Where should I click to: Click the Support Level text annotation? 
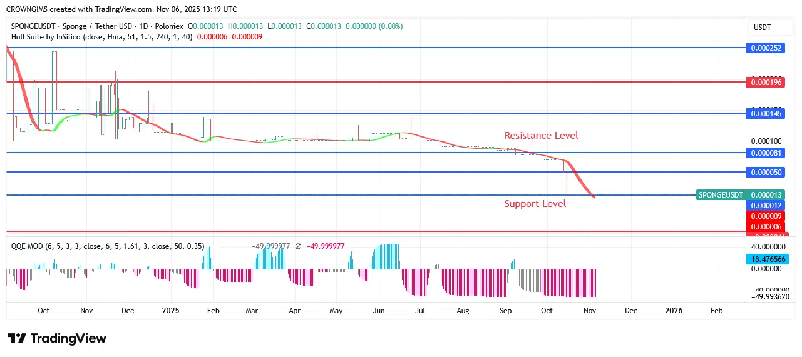tap(535, 204)
